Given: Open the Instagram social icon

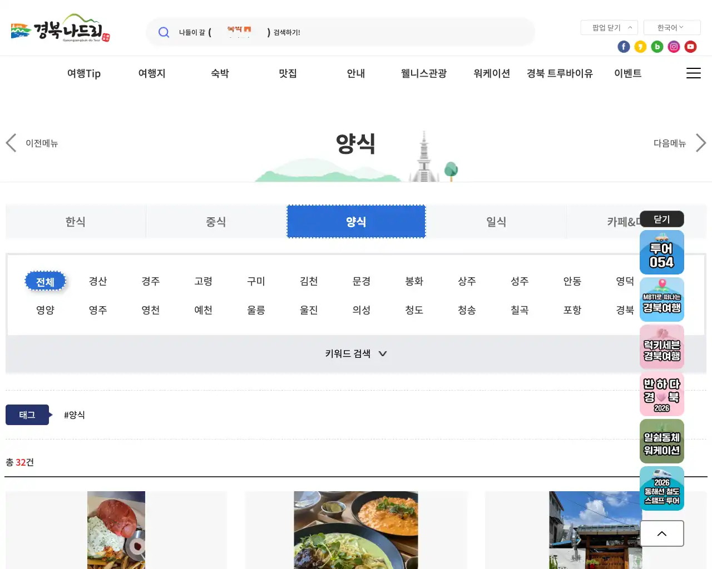Looking at the screenshot, I should click(x=674, y=47).
